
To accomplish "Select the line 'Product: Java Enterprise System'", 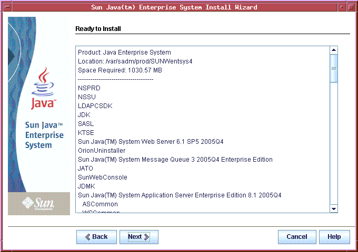I will pos(124,52).
